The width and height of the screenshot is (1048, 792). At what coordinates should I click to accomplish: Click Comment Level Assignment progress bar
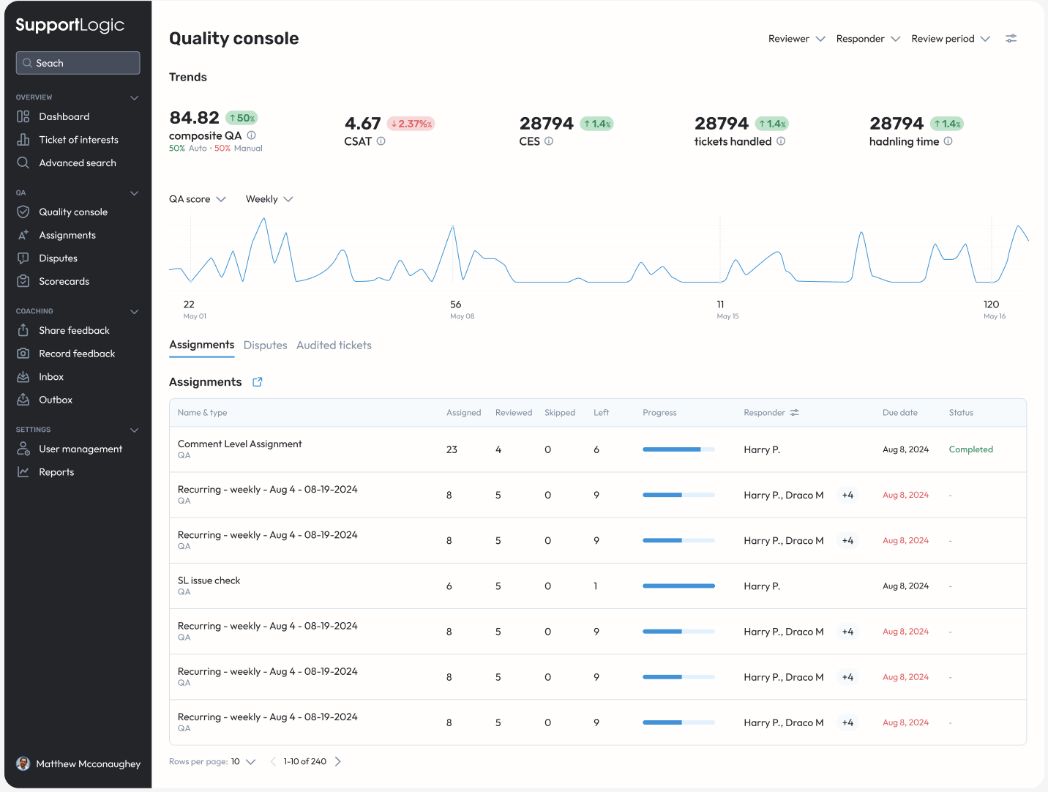tap(678, 449)
